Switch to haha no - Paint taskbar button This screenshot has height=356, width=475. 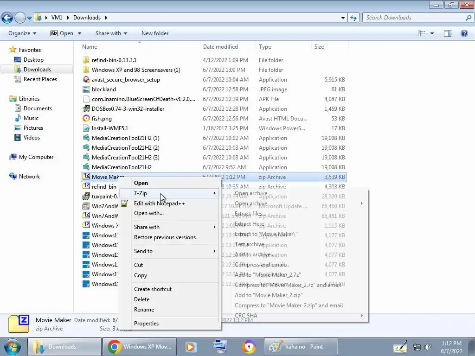[x=301, y=347]
